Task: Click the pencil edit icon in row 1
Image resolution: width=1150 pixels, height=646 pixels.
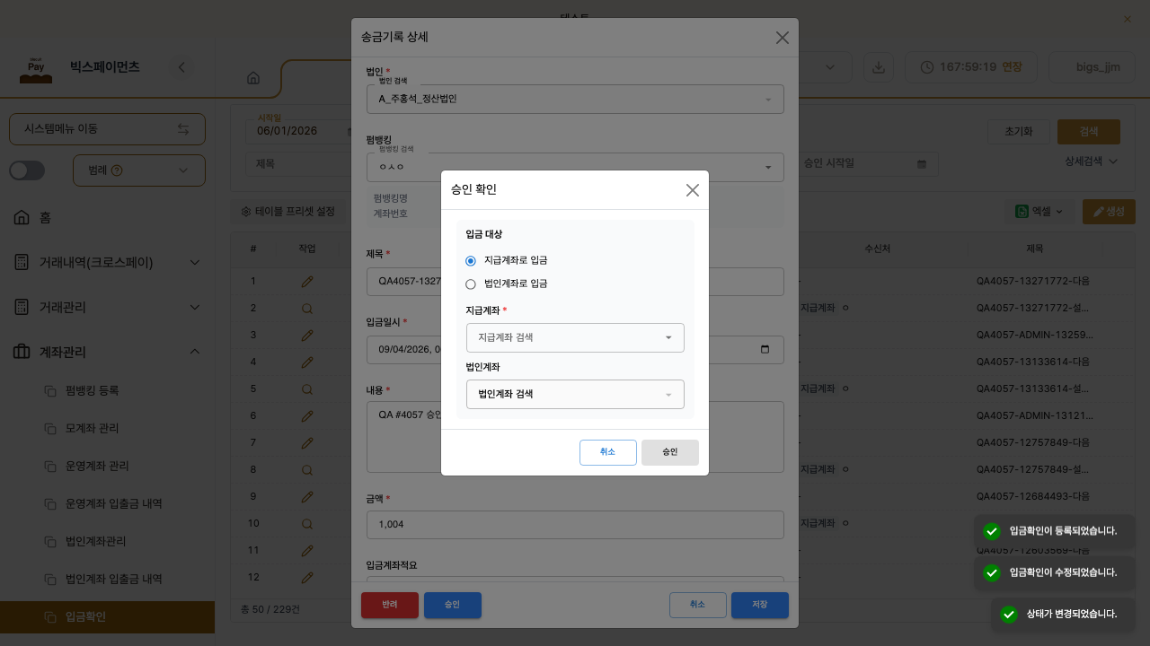Action: [x=307, y=281]
